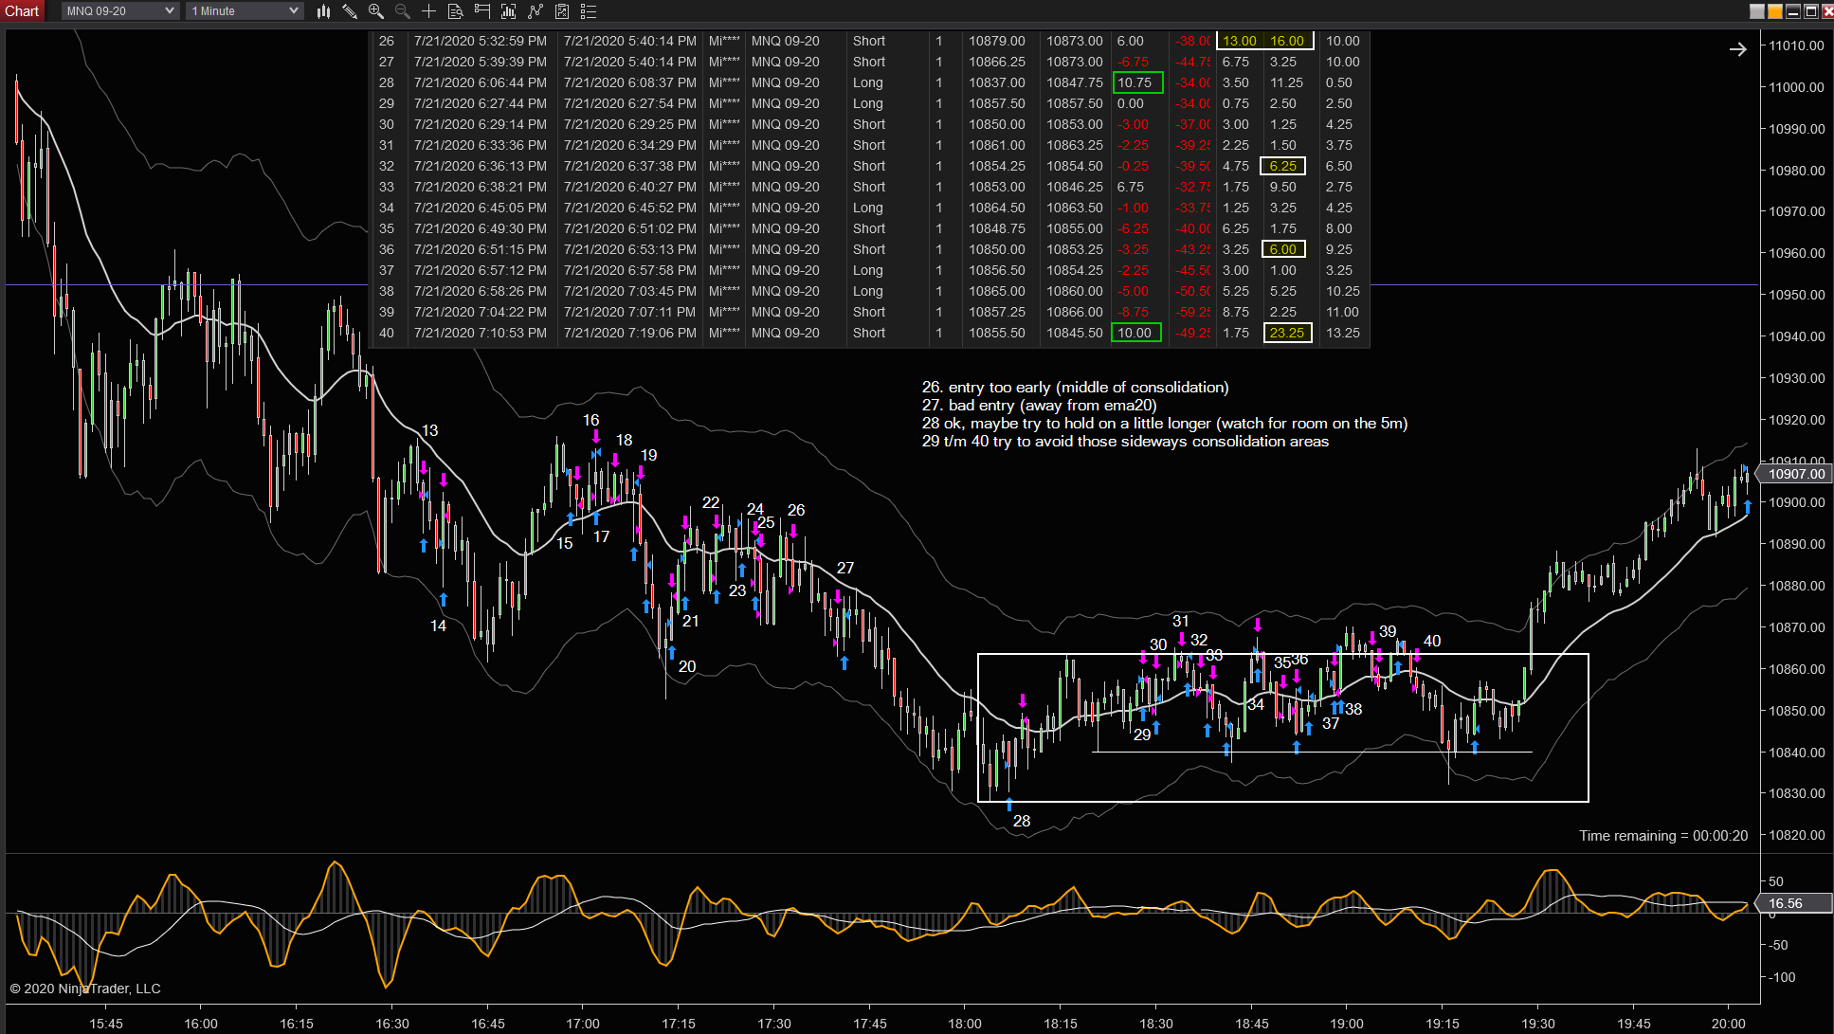
Task: Open the strategies icon
Action: coord(562,11)
